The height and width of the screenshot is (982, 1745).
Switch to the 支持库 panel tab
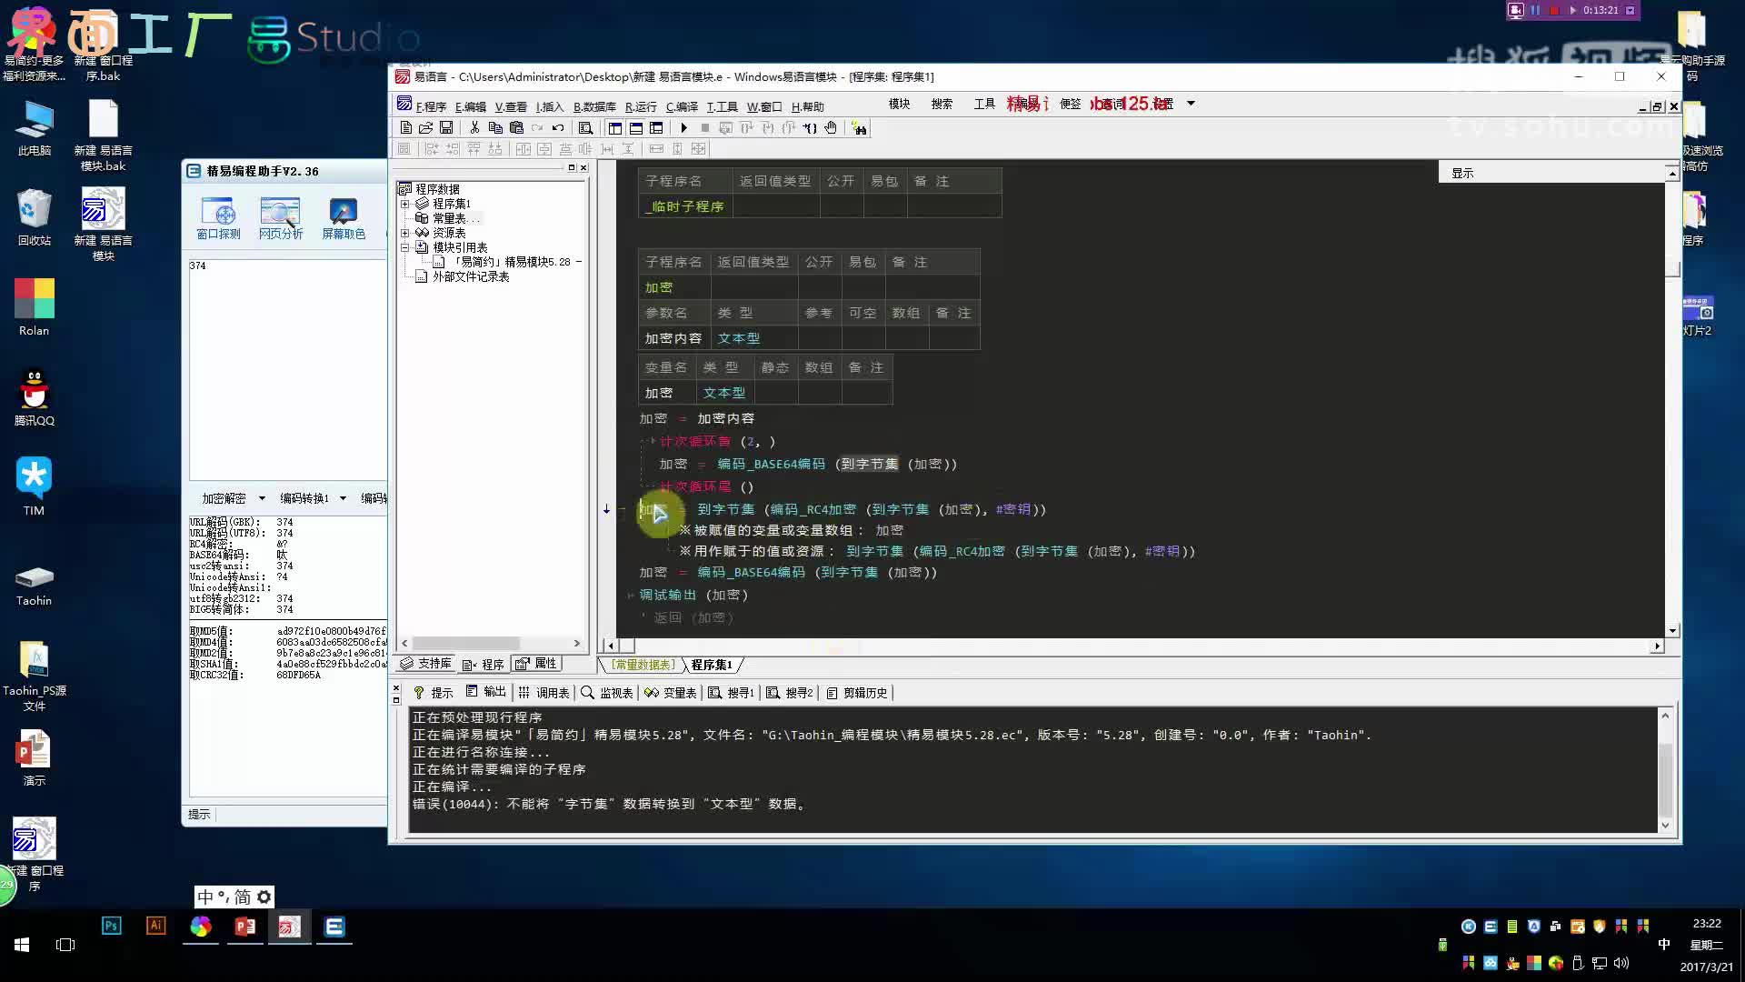426,664
